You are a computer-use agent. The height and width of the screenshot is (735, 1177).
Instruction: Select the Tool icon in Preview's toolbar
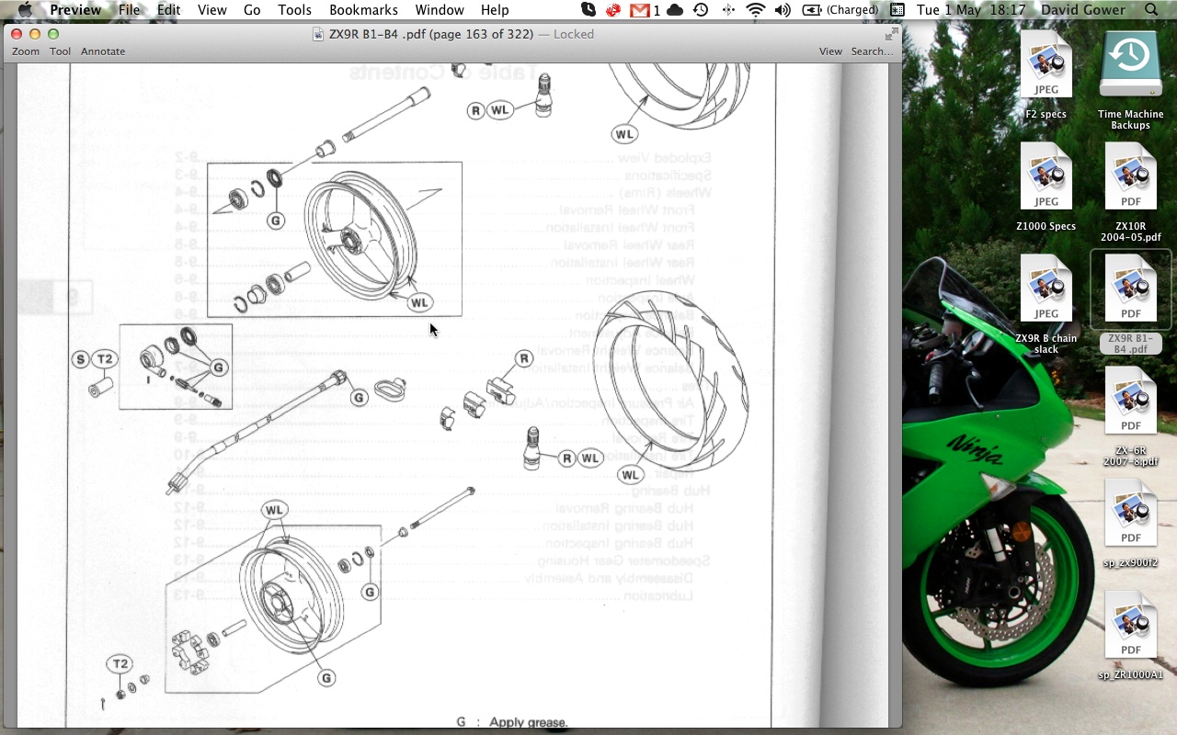[x=60, y=51]
